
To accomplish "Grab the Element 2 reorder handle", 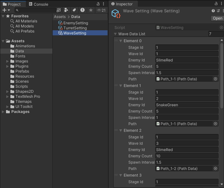I will (116, 130).
